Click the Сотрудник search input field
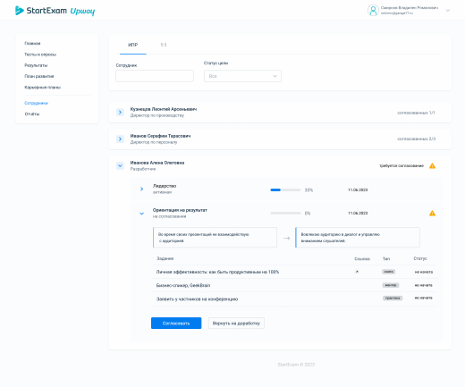The width and height of the screenshot is (465, 387). (x=155, y=76)
